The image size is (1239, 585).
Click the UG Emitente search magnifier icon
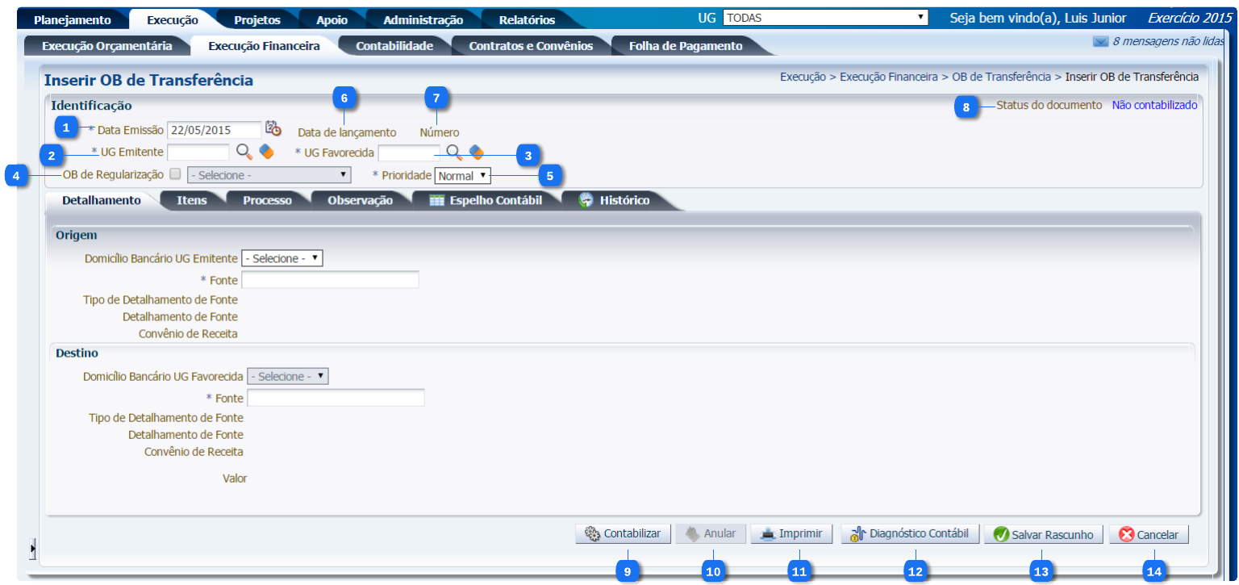point(244,152)
